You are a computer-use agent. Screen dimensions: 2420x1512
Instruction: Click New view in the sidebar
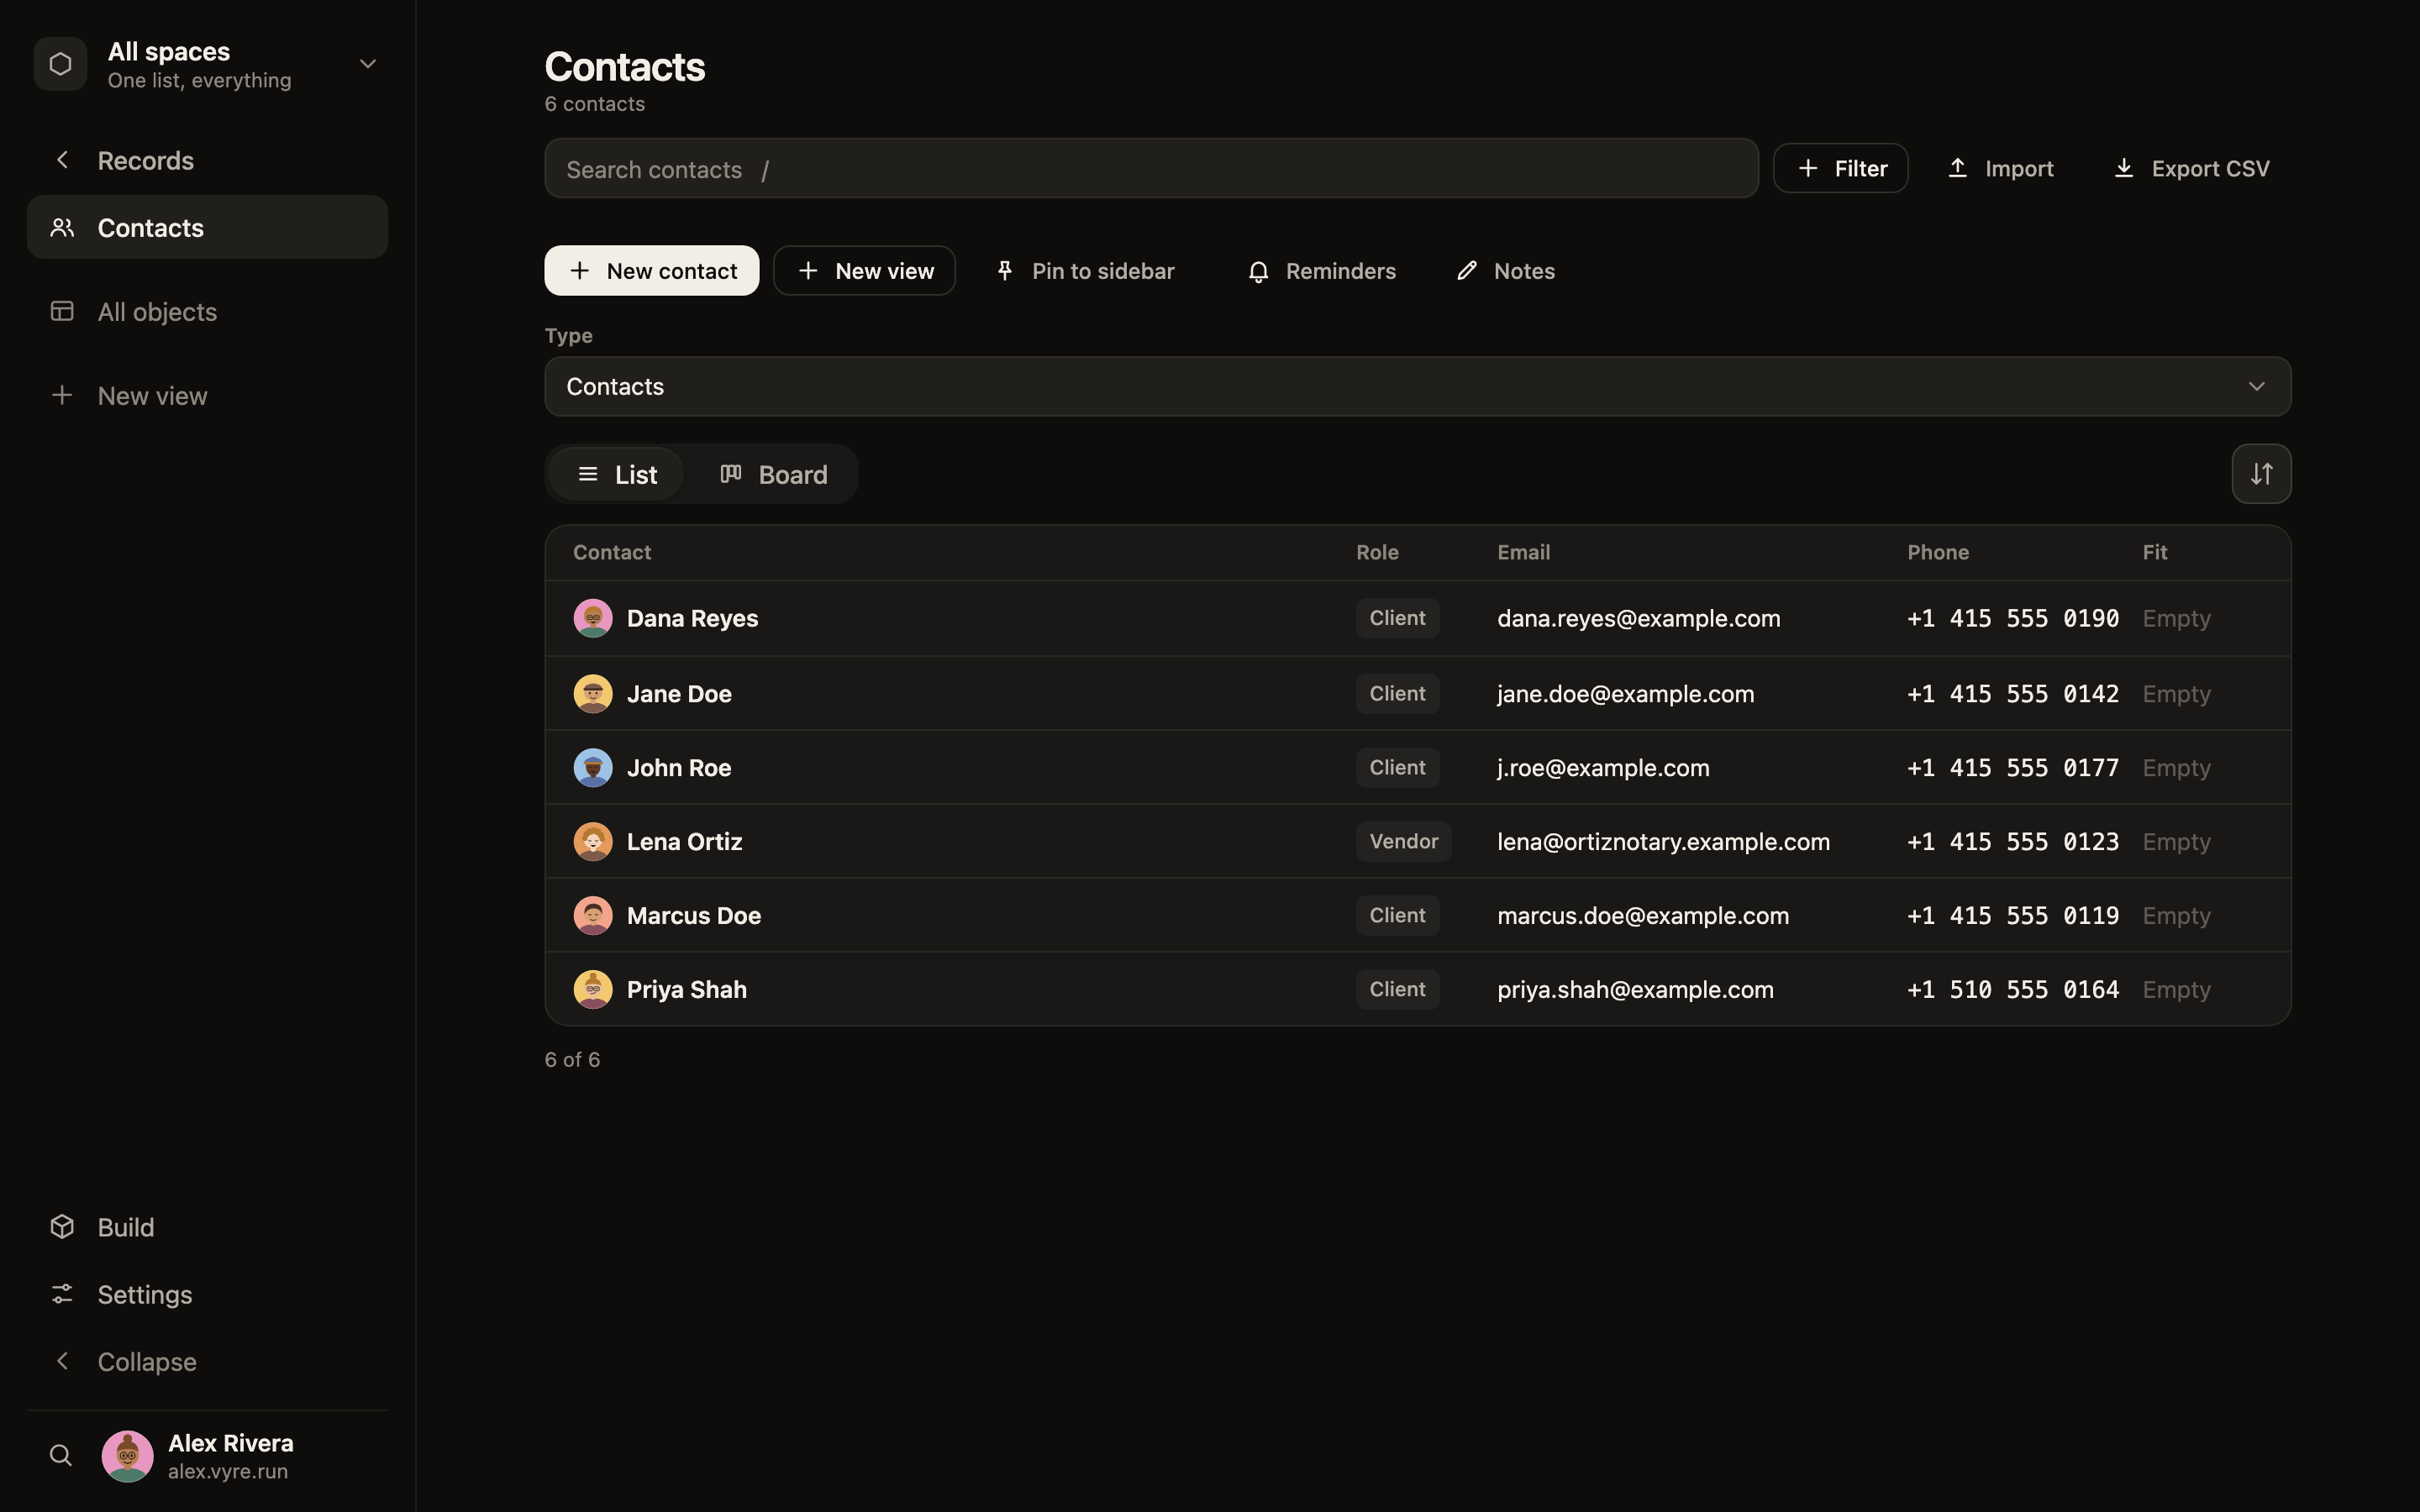click(207, 396)
